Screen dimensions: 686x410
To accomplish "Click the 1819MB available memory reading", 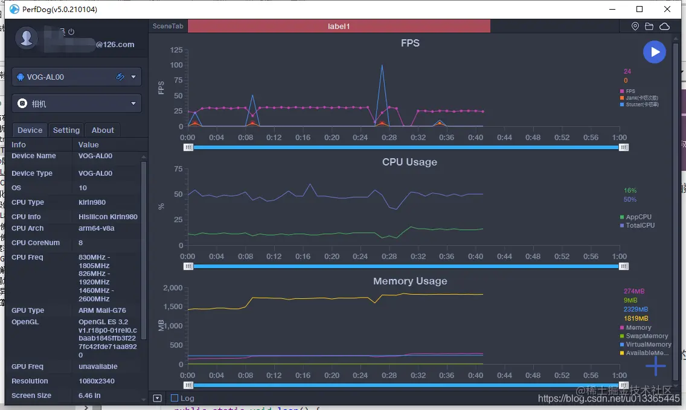I will (x=636, y=319).
